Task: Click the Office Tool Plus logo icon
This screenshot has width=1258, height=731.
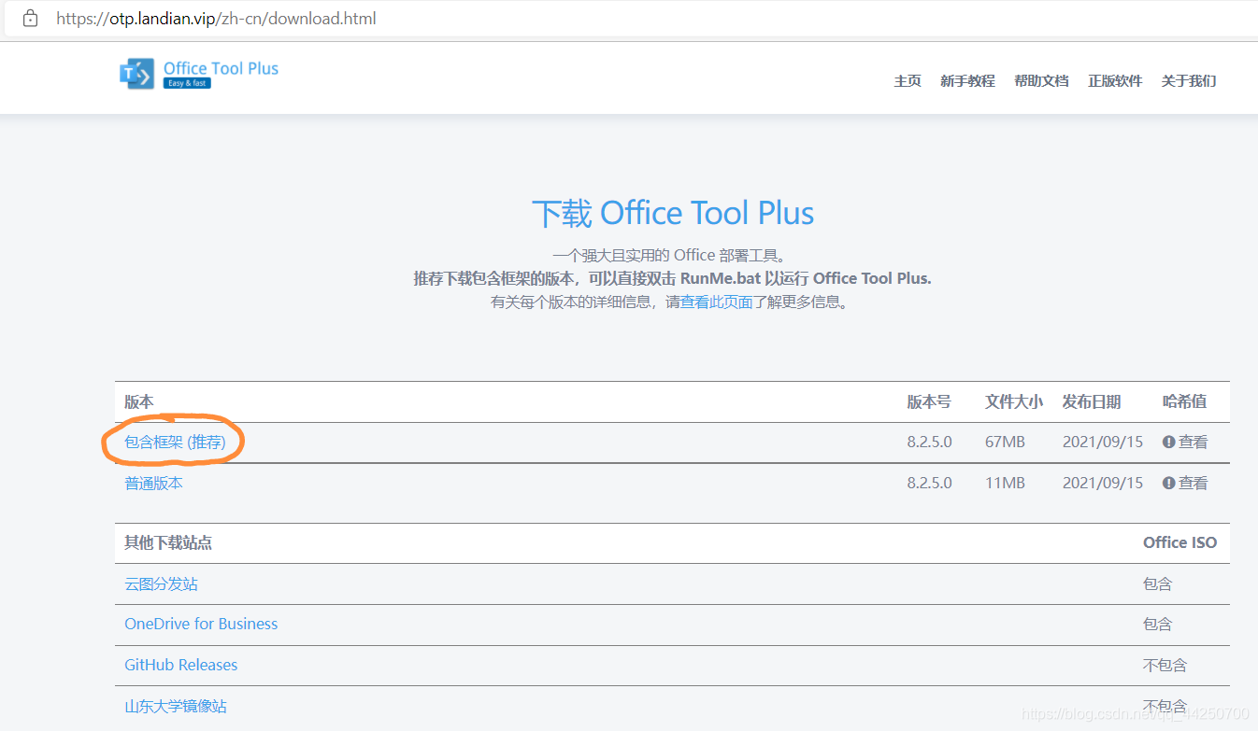Action: pos(136,74)
